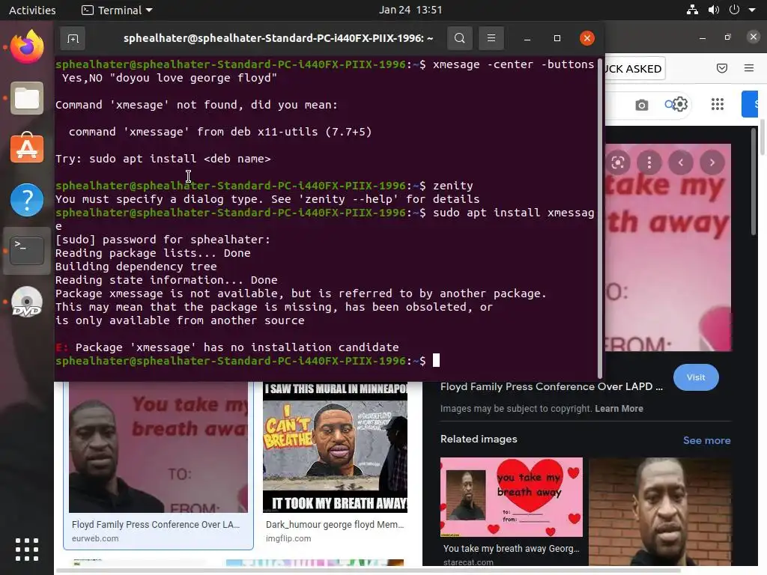Click 'You take my breath away Georg...' caption
The height and width of the screenshot is (575, 767).
click(x=511, y=549)
